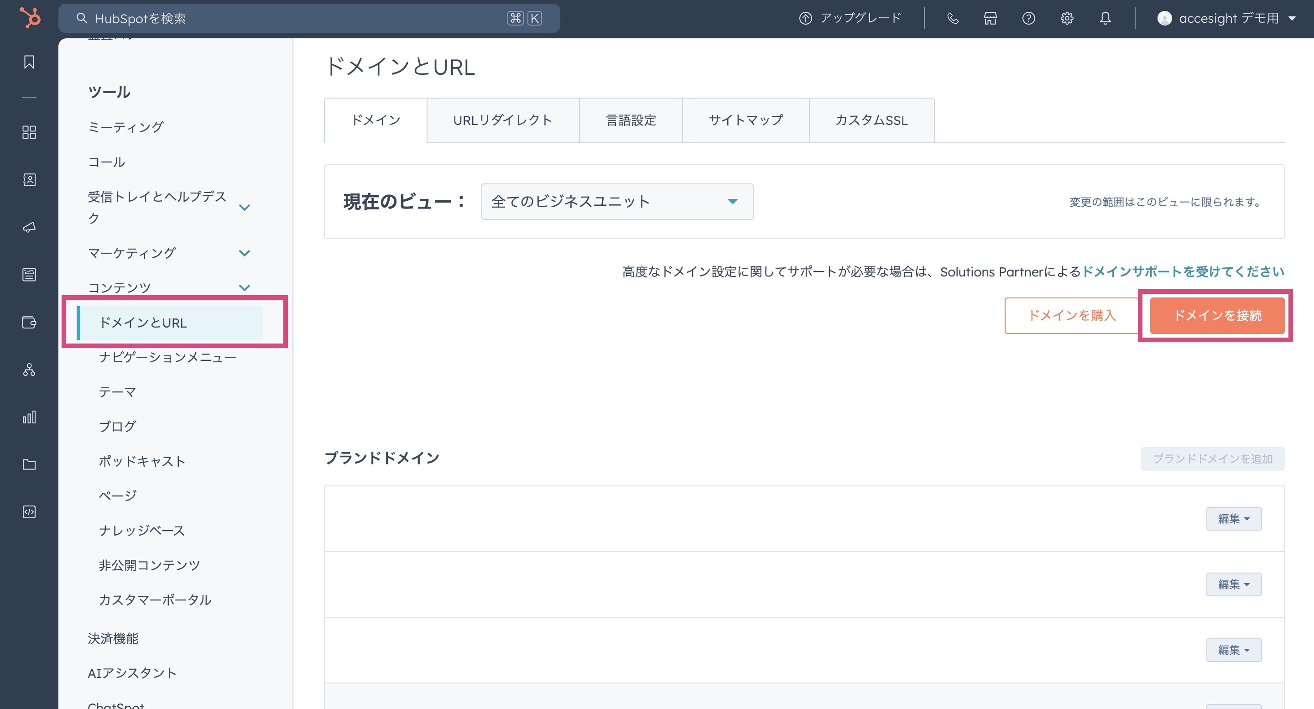Expand the マーケティング section chevron

pos(245,254)
